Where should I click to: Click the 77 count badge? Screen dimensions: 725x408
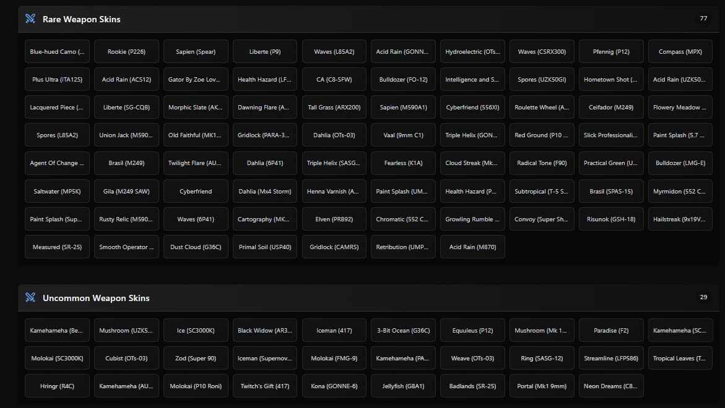point(703,19)
